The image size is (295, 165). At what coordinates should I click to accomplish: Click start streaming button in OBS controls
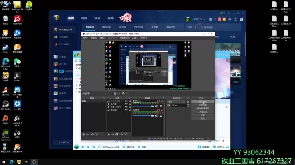pyautogui.click(x=202, y=102)
